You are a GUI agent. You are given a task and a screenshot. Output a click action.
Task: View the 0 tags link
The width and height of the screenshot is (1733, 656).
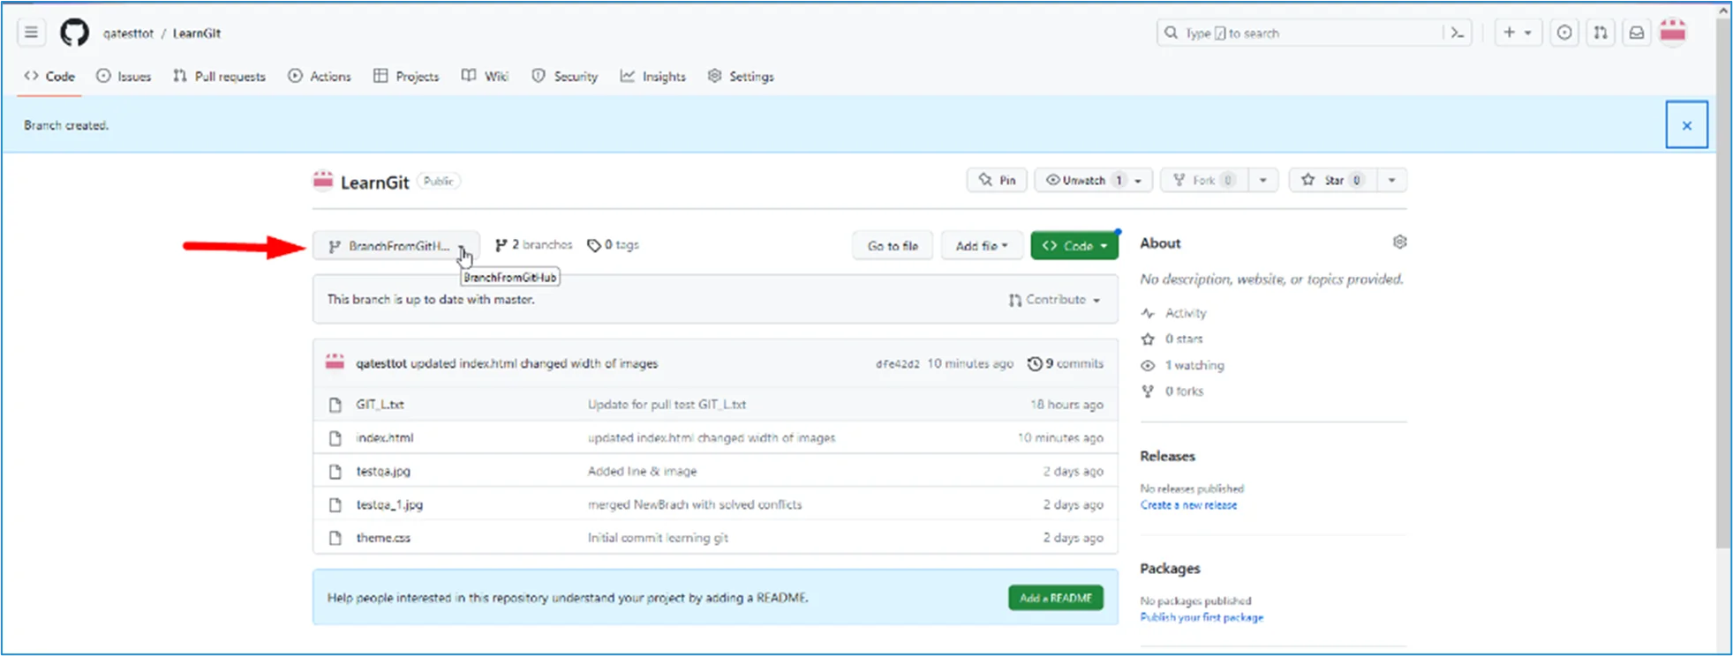613,245
